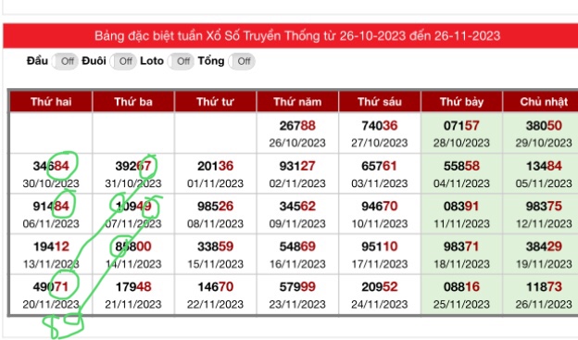Screen dimensions: 578x340
Task: Click result 49071 on 20/11/2023
Action: click(x=51, y=295)
